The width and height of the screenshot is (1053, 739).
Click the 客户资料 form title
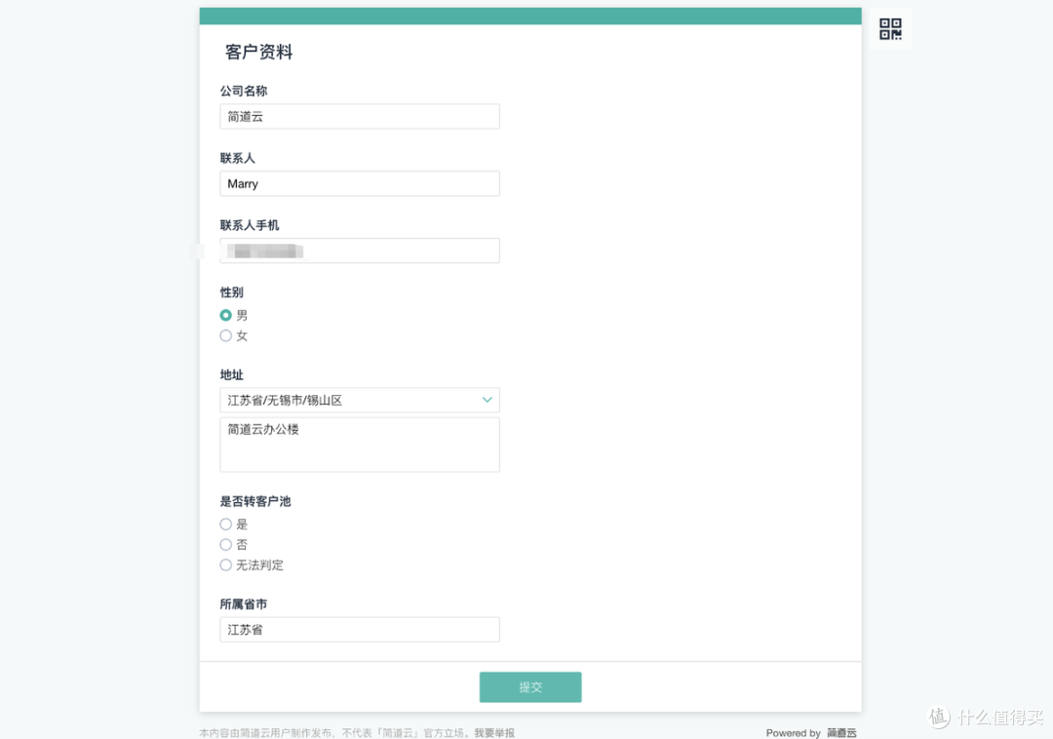tap(257, 52)
